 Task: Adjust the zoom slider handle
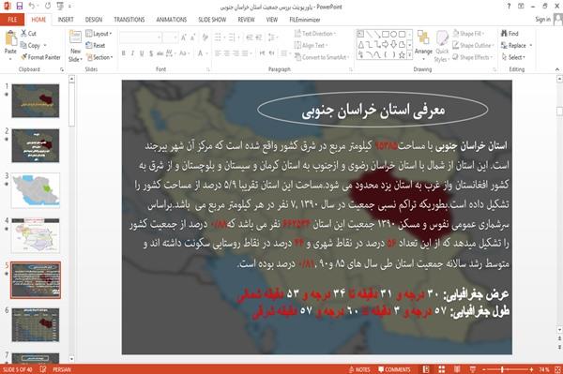pyautogui.click(x=502, y=369)
